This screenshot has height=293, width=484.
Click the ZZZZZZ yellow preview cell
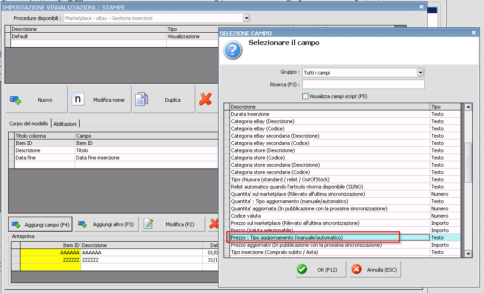tap(51, 260)
